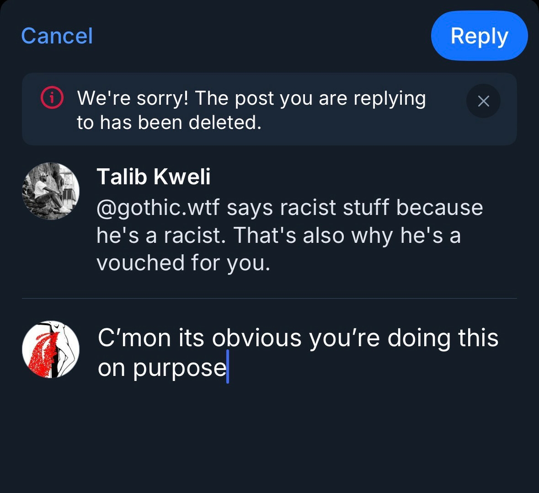539x493 pixels.
Task: Open the @gothic.wtf mention
Action: point(158,208)
